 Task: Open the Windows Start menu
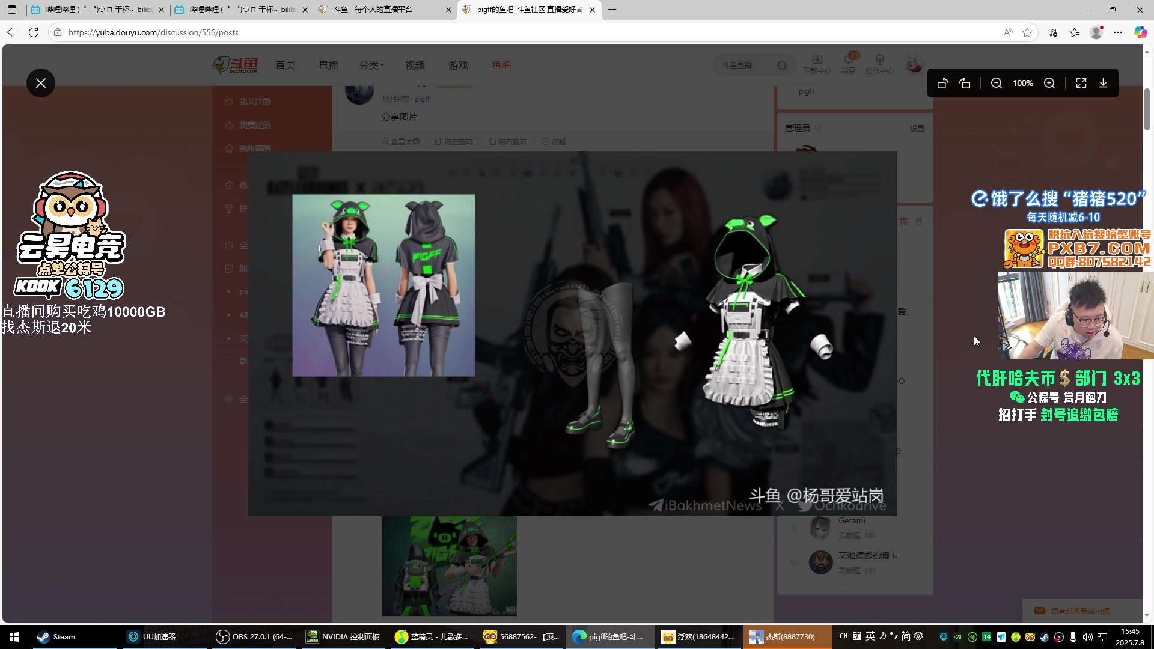point(14,636)
